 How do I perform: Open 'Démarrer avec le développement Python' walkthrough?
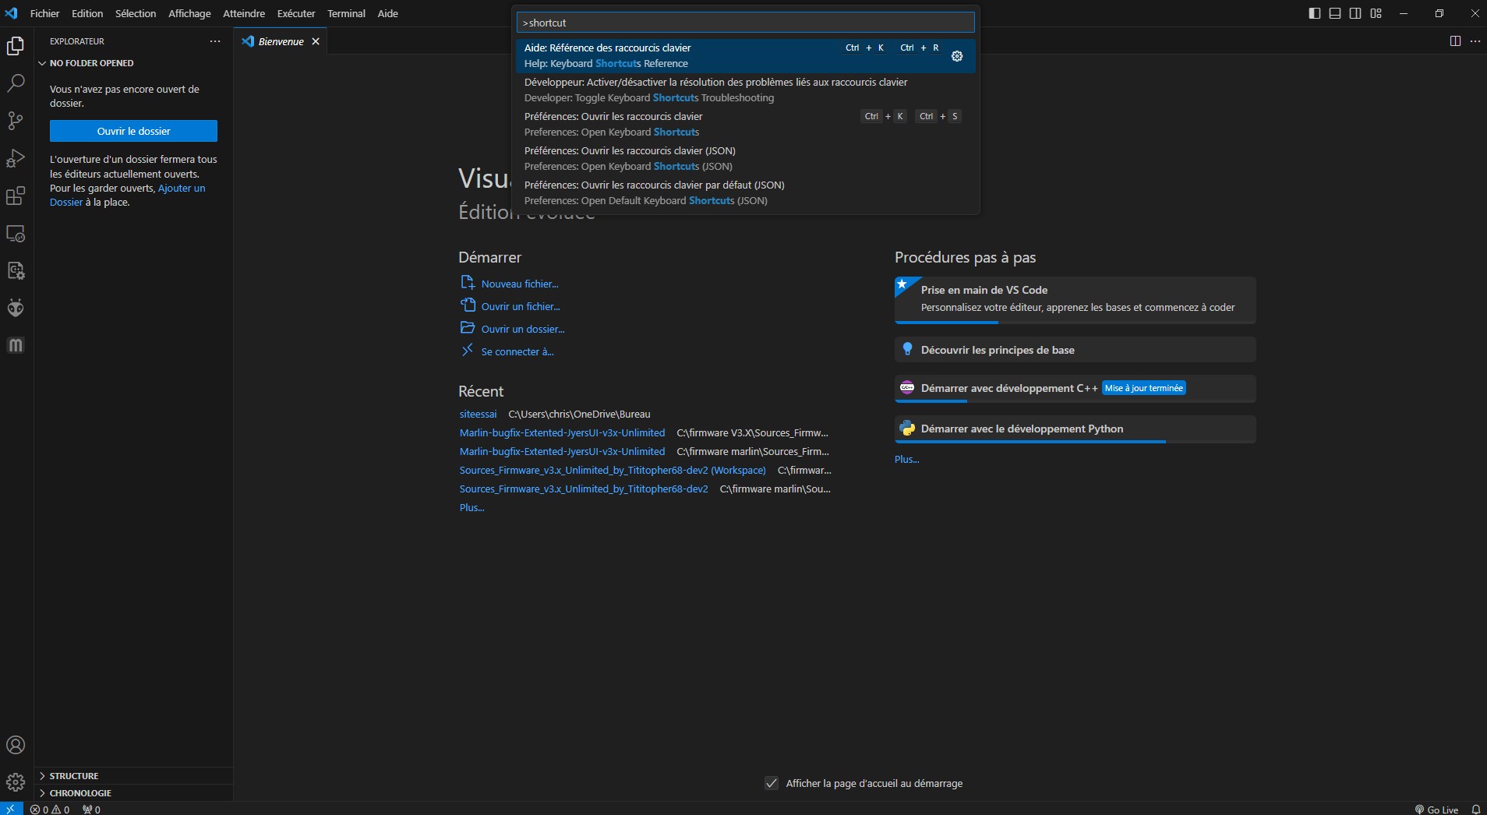point(1075,429)
